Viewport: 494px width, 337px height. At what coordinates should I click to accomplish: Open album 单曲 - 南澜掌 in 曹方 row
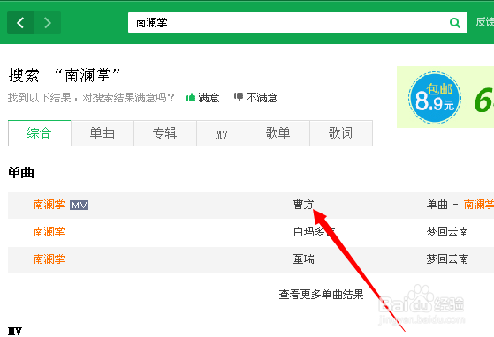tap(460, 205)
